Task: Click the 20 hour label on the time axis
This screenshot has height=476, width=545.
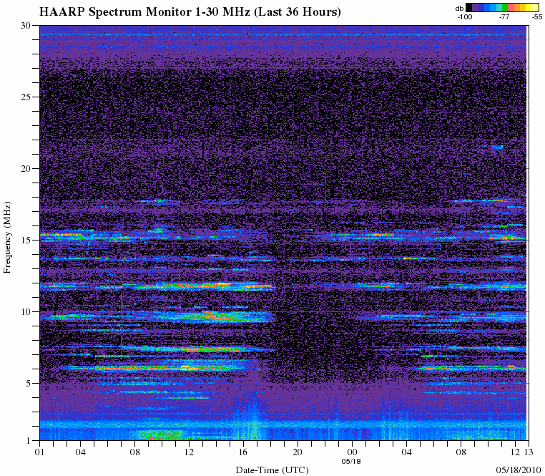Action: (x=298, y=452)
